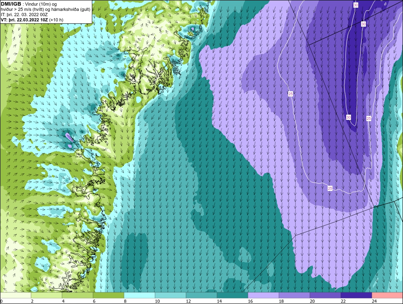Click the legend scale number '10'
The image size is (403, 304).
click(157, 301)
